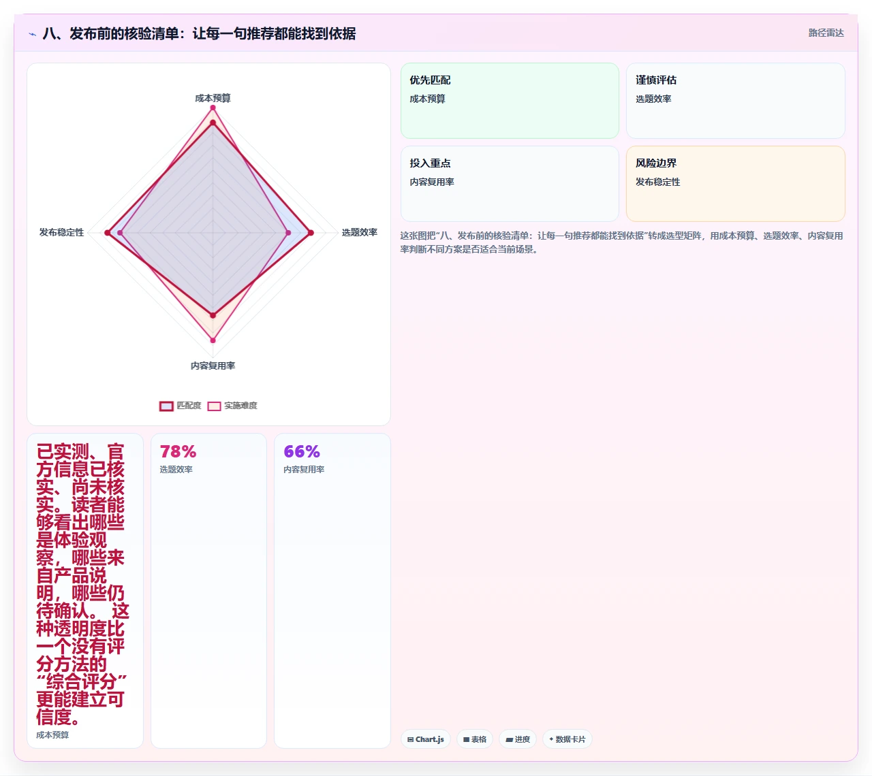Click the 发布稳定性 radar axis label
Viewport: 872px width, 776px height.
(61, 233)
